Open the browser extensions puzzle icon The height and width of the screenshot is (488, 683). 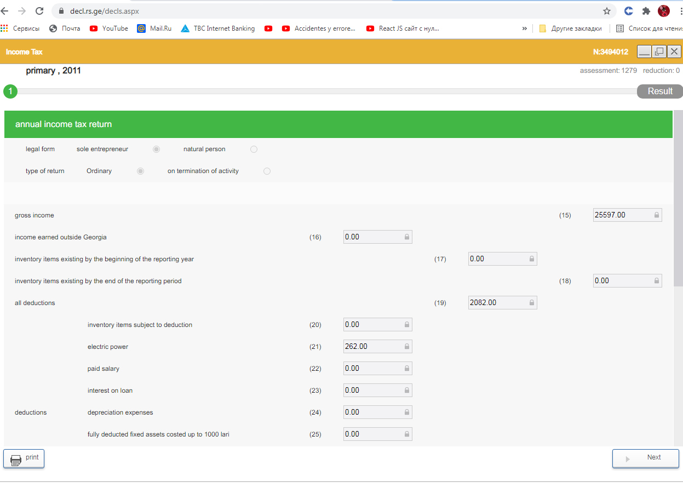point(646,11)
